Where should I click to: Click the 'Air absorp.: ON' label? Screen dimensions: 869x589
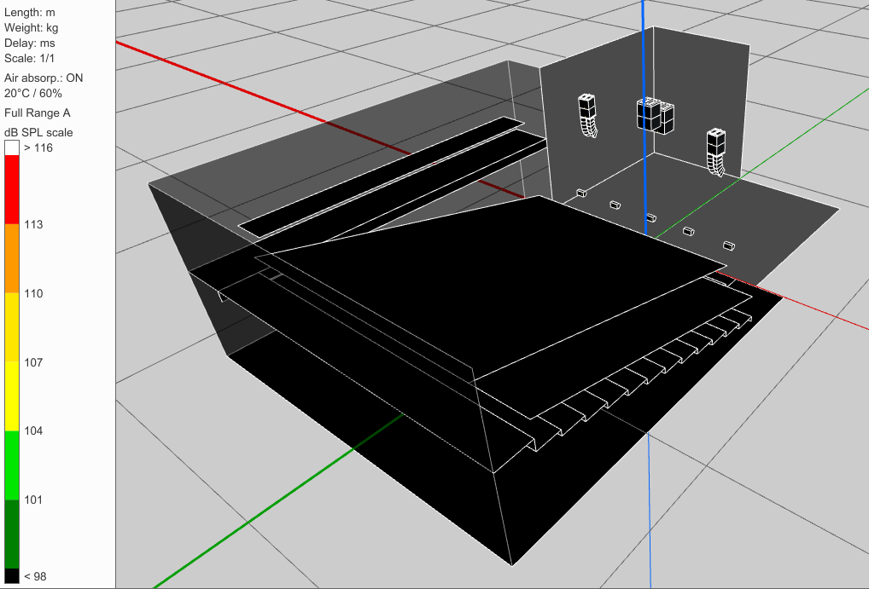coord(44,78)
